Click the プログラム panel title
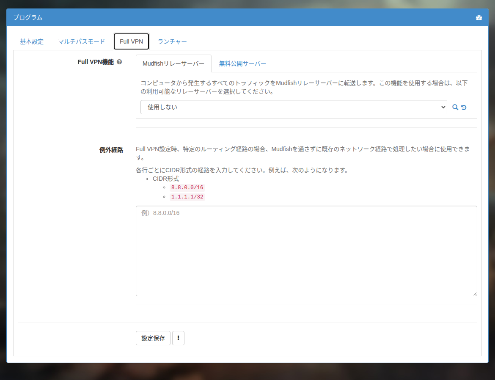Viewport: 495px width, 380px height. (x=28, y=17)
